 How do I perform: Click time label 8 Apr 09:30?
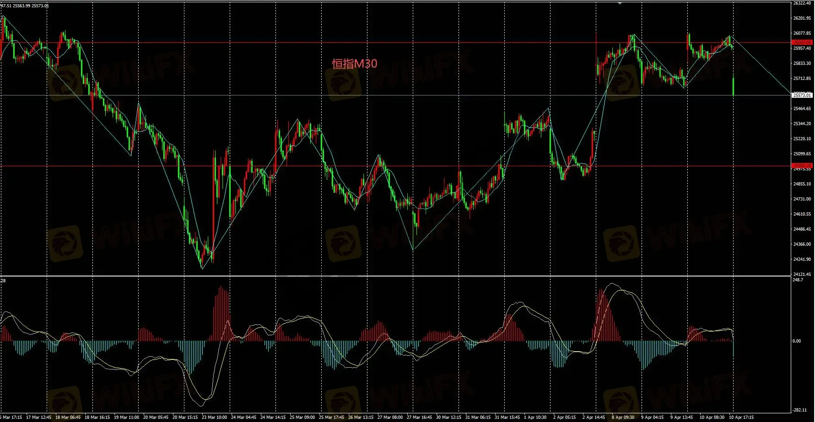click(623, 417)
